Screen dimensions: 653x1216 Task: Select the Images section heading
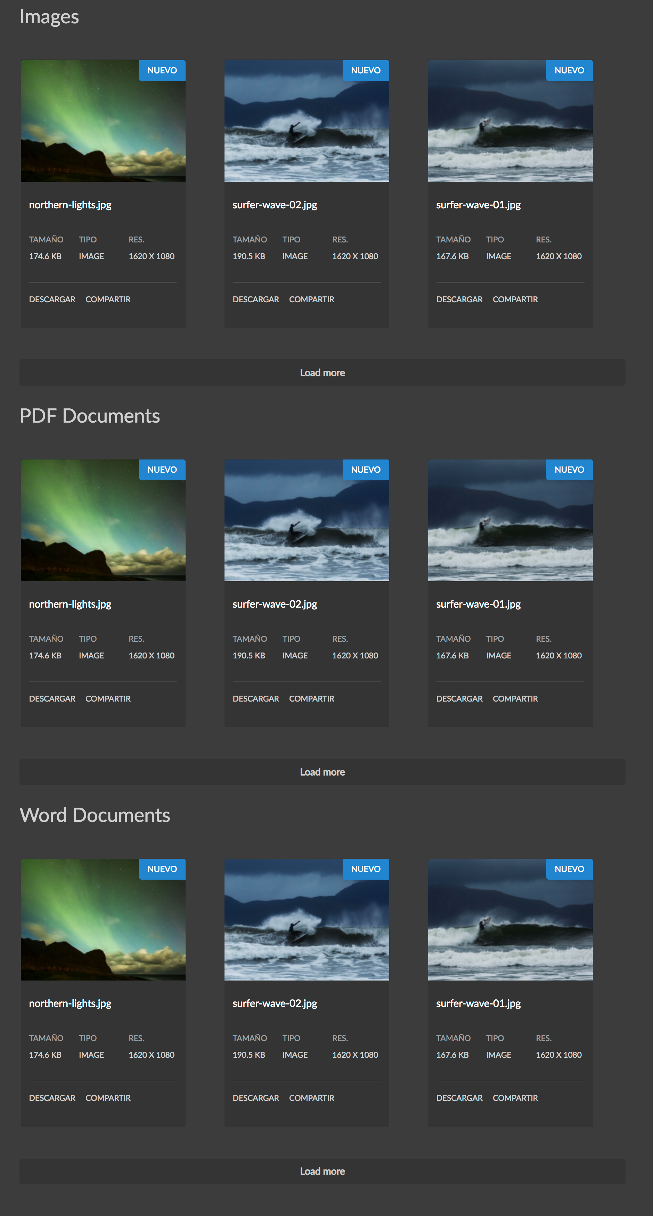[x=49, y=17]
